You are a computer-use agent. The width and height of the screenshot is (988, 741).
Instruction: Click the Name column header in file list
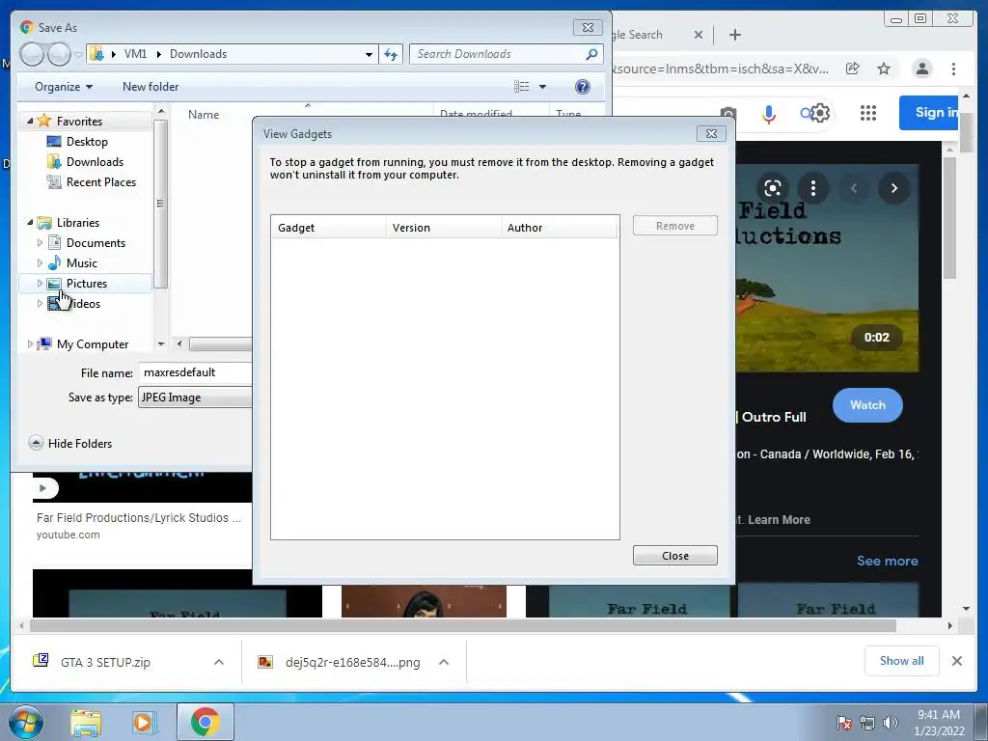[x=204, y=115]
